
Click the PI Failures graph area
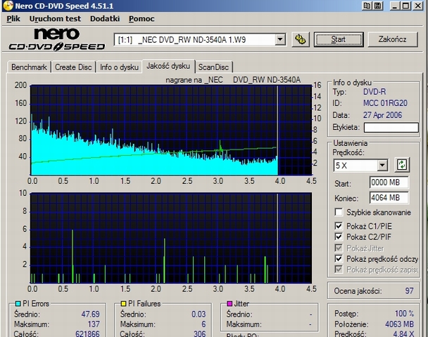(171, 238)
